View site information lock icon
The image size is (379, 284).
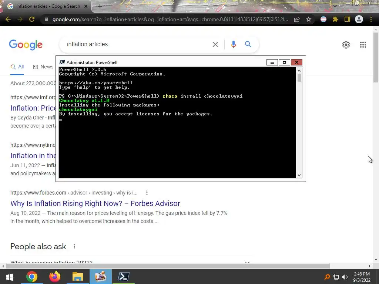point(47,19)
